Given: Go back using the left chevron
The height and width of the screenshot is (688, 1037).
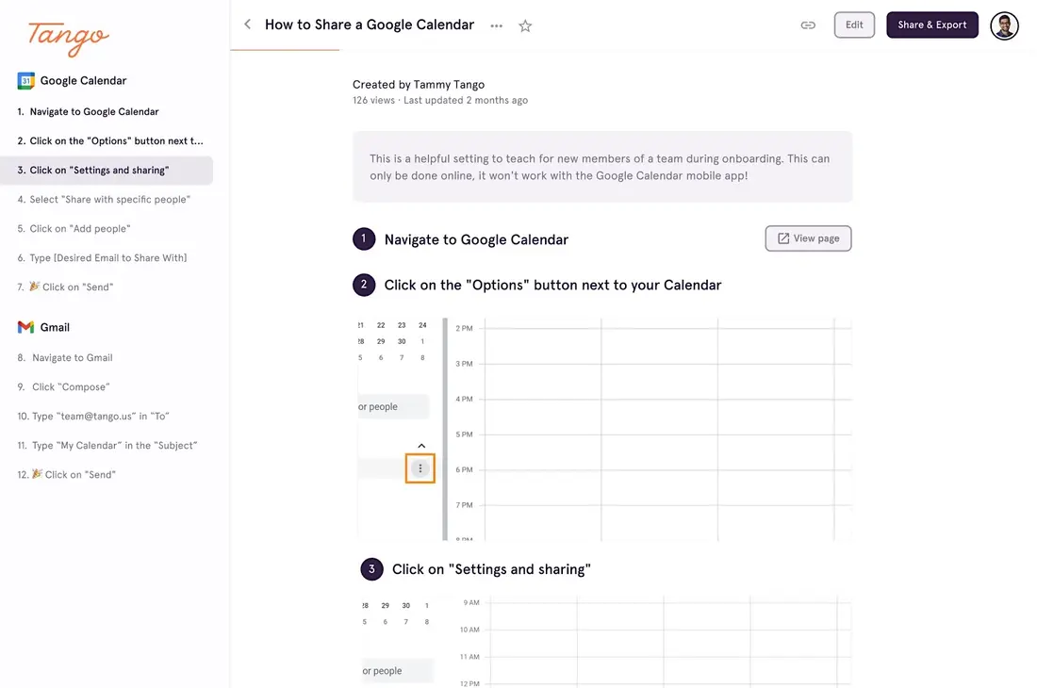Looking at the screenshot, I should (247, 25).
